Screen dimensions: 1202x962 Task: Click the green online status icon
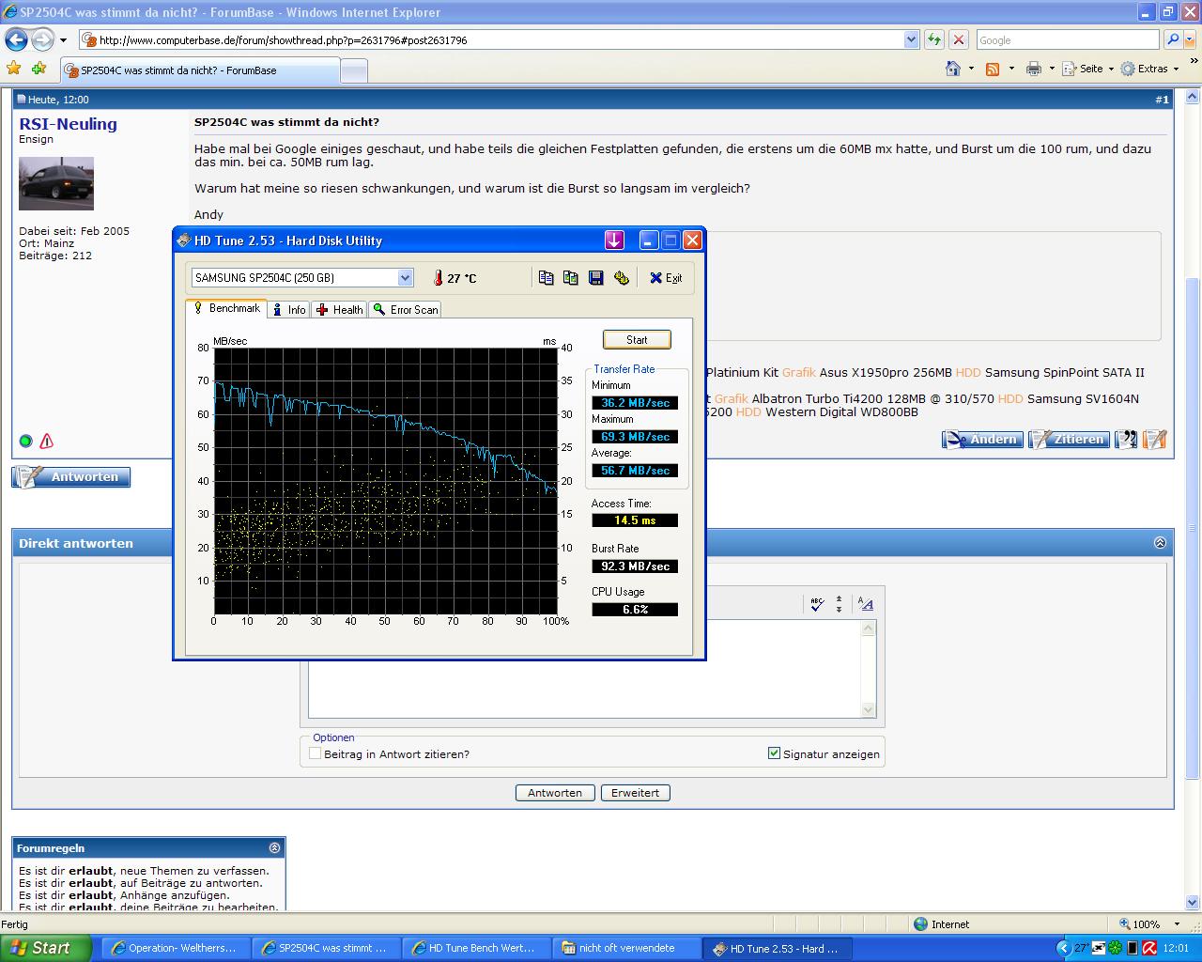point(25,441)
